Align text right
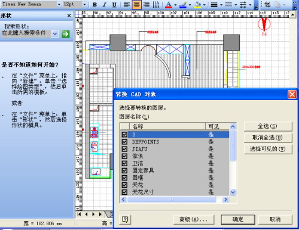 tap(147, 5)
